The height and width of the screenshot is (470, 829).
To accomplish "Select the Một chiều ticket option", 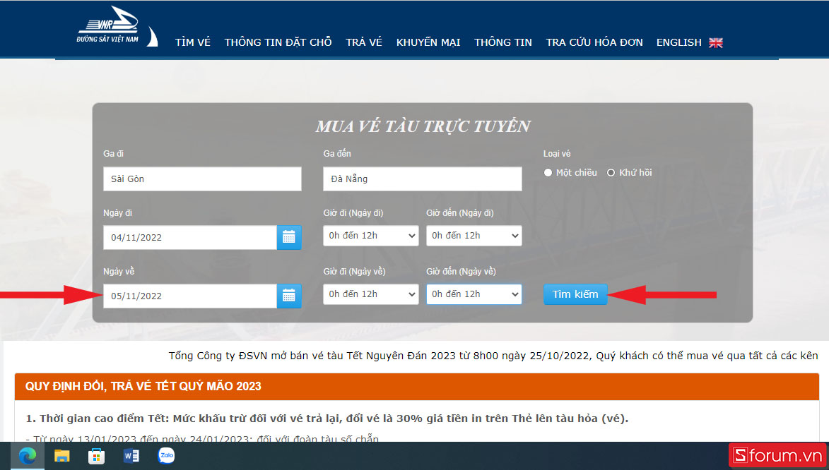I will (548, 173).
